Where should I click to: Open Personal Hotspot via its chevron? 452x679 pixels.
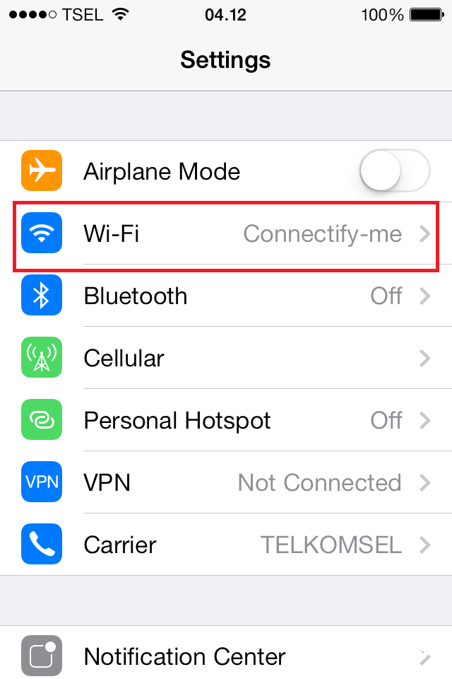tap(425, 420)
